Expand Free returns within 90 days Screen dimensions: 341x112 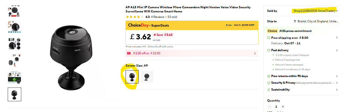click(x=337, y=76)
